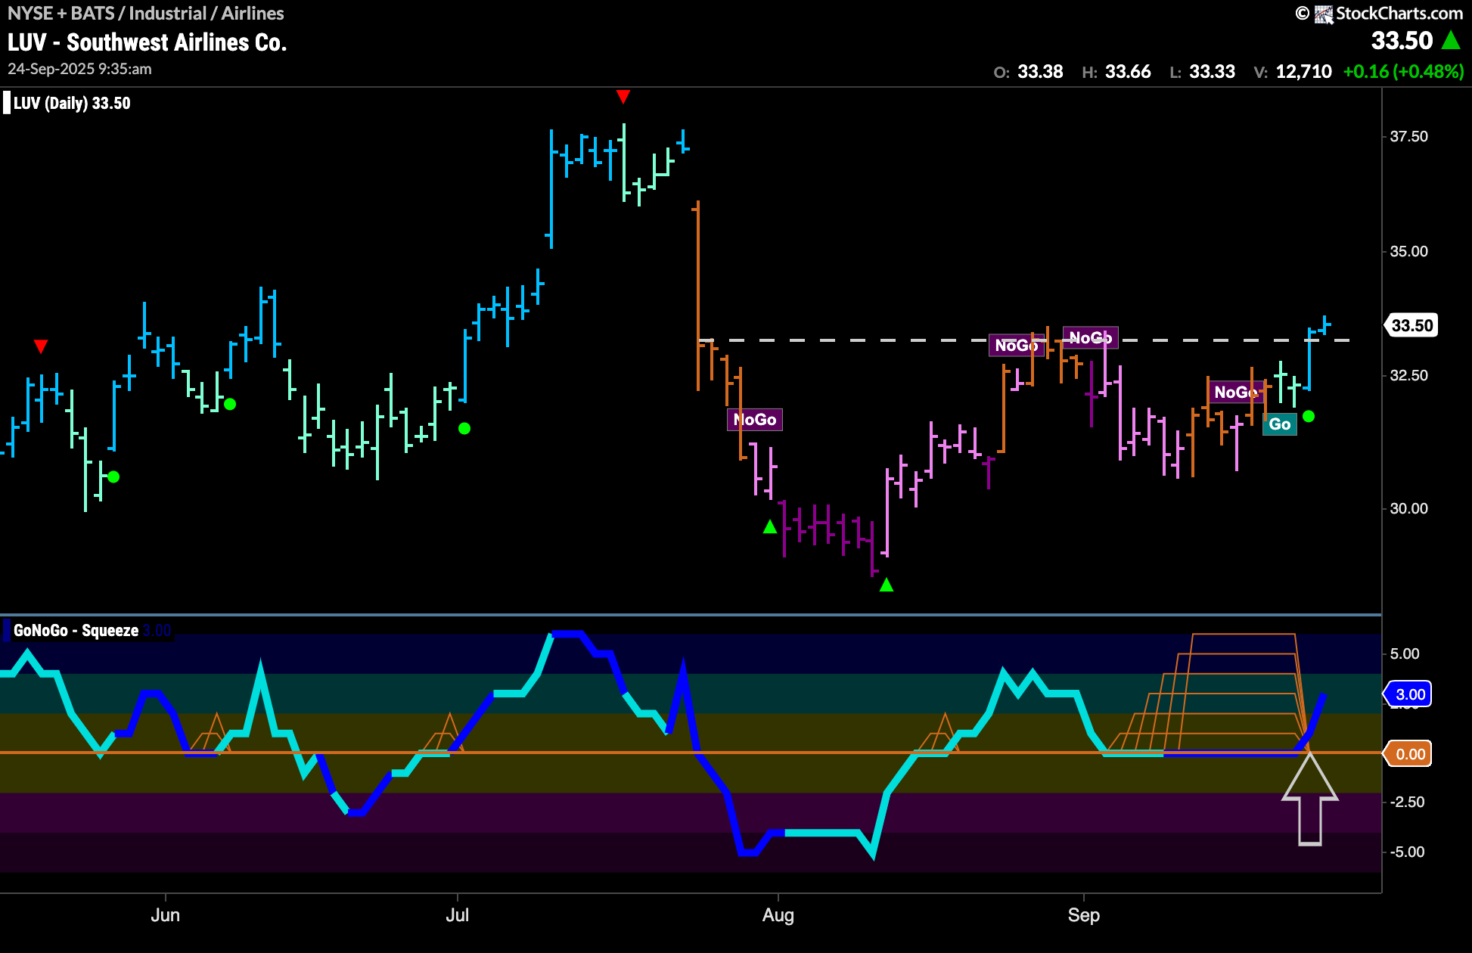Click the Aug label on the time axis
The image size is (1472, 953).
click(778, 915)
